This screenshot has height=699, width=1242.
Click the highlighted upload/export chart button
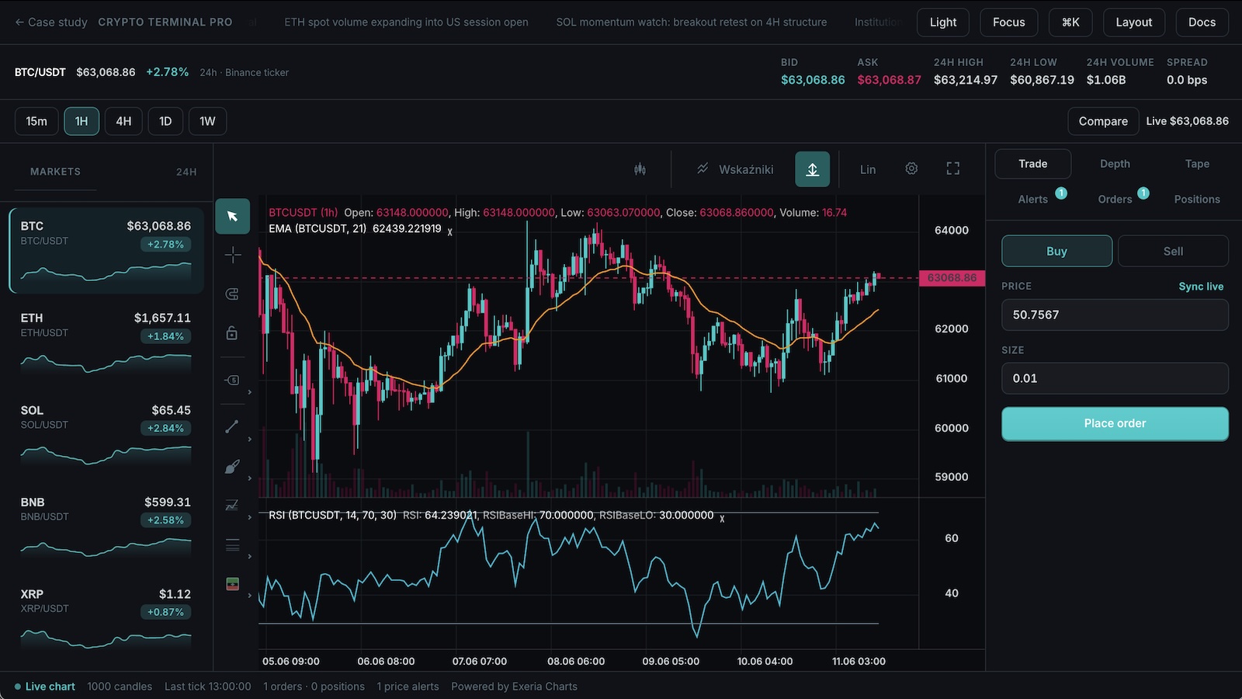click(x=812, y=169)
